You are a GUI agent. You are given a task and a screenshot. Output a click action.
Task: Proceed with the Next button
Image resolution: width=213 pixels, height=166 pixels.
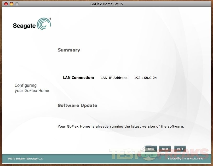click(165, 149)
